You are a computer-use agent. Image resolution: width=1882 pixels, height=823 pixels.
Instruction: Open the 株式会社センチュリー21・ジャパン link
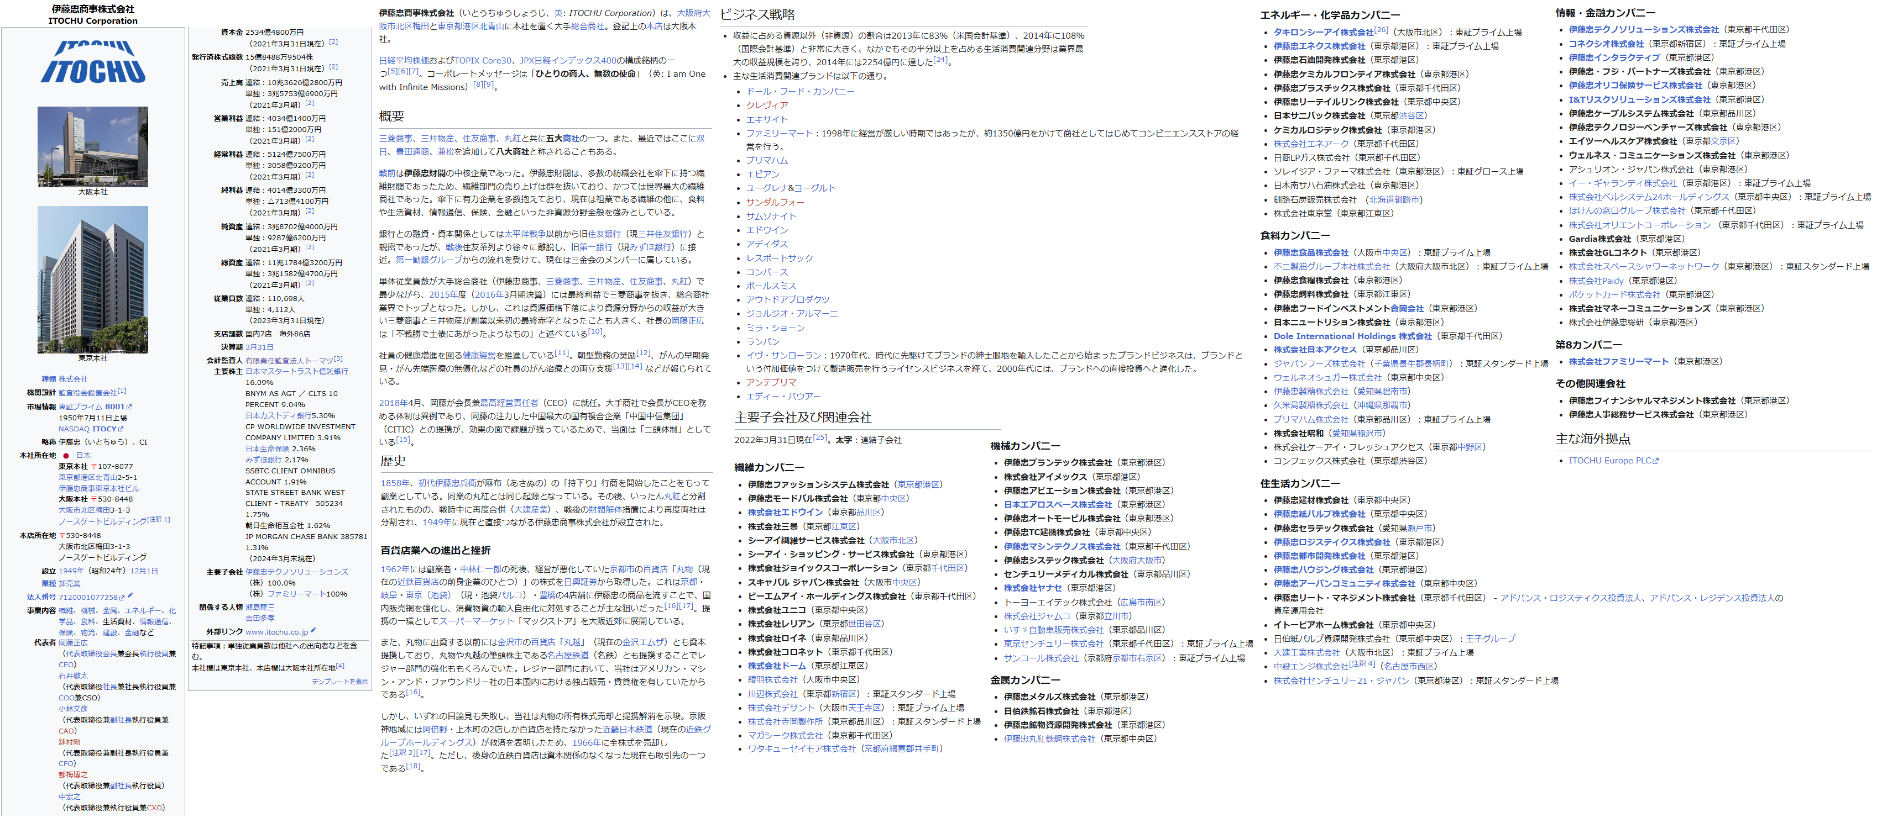(x=1341, y=682)
